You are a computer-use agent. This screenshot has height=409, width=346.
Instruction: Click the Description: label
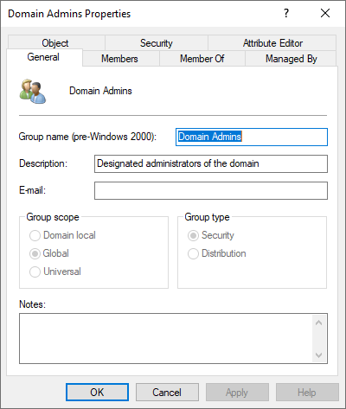point(43,163)
